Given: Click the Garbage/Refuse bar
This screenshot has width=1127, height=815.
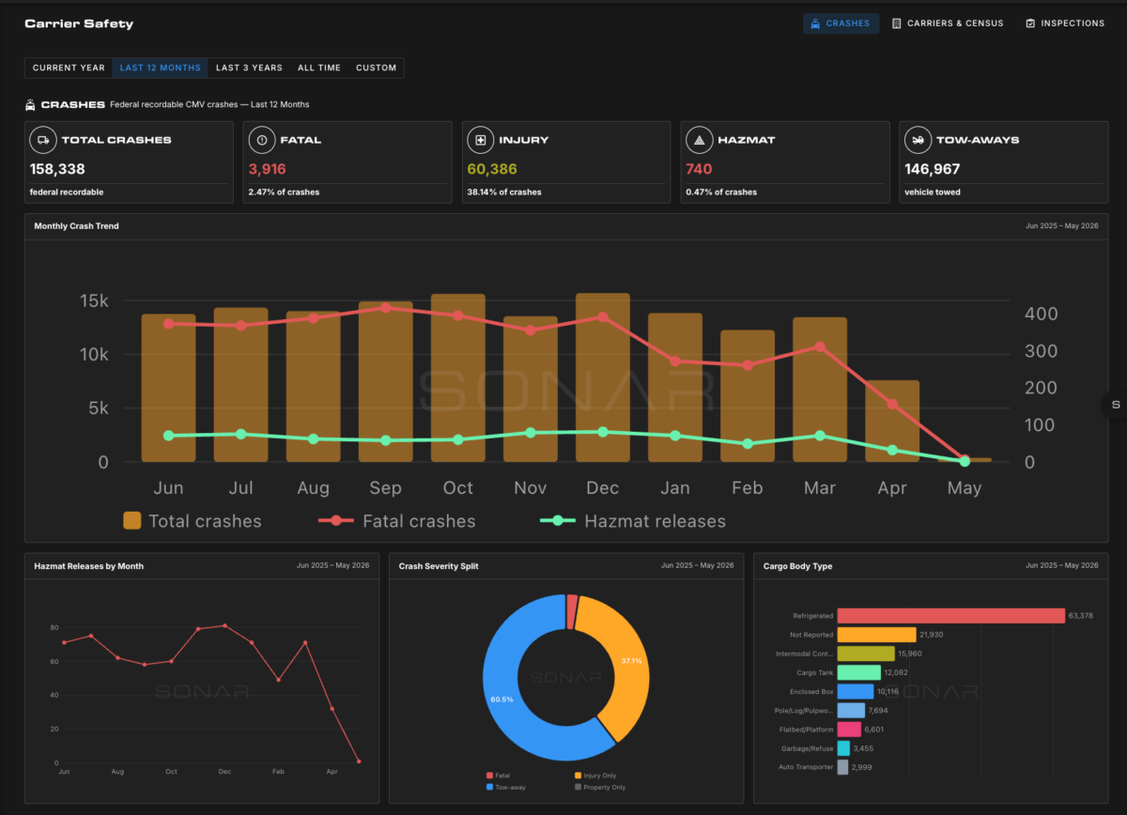Looking at the screenshot, I should [843, 748].
